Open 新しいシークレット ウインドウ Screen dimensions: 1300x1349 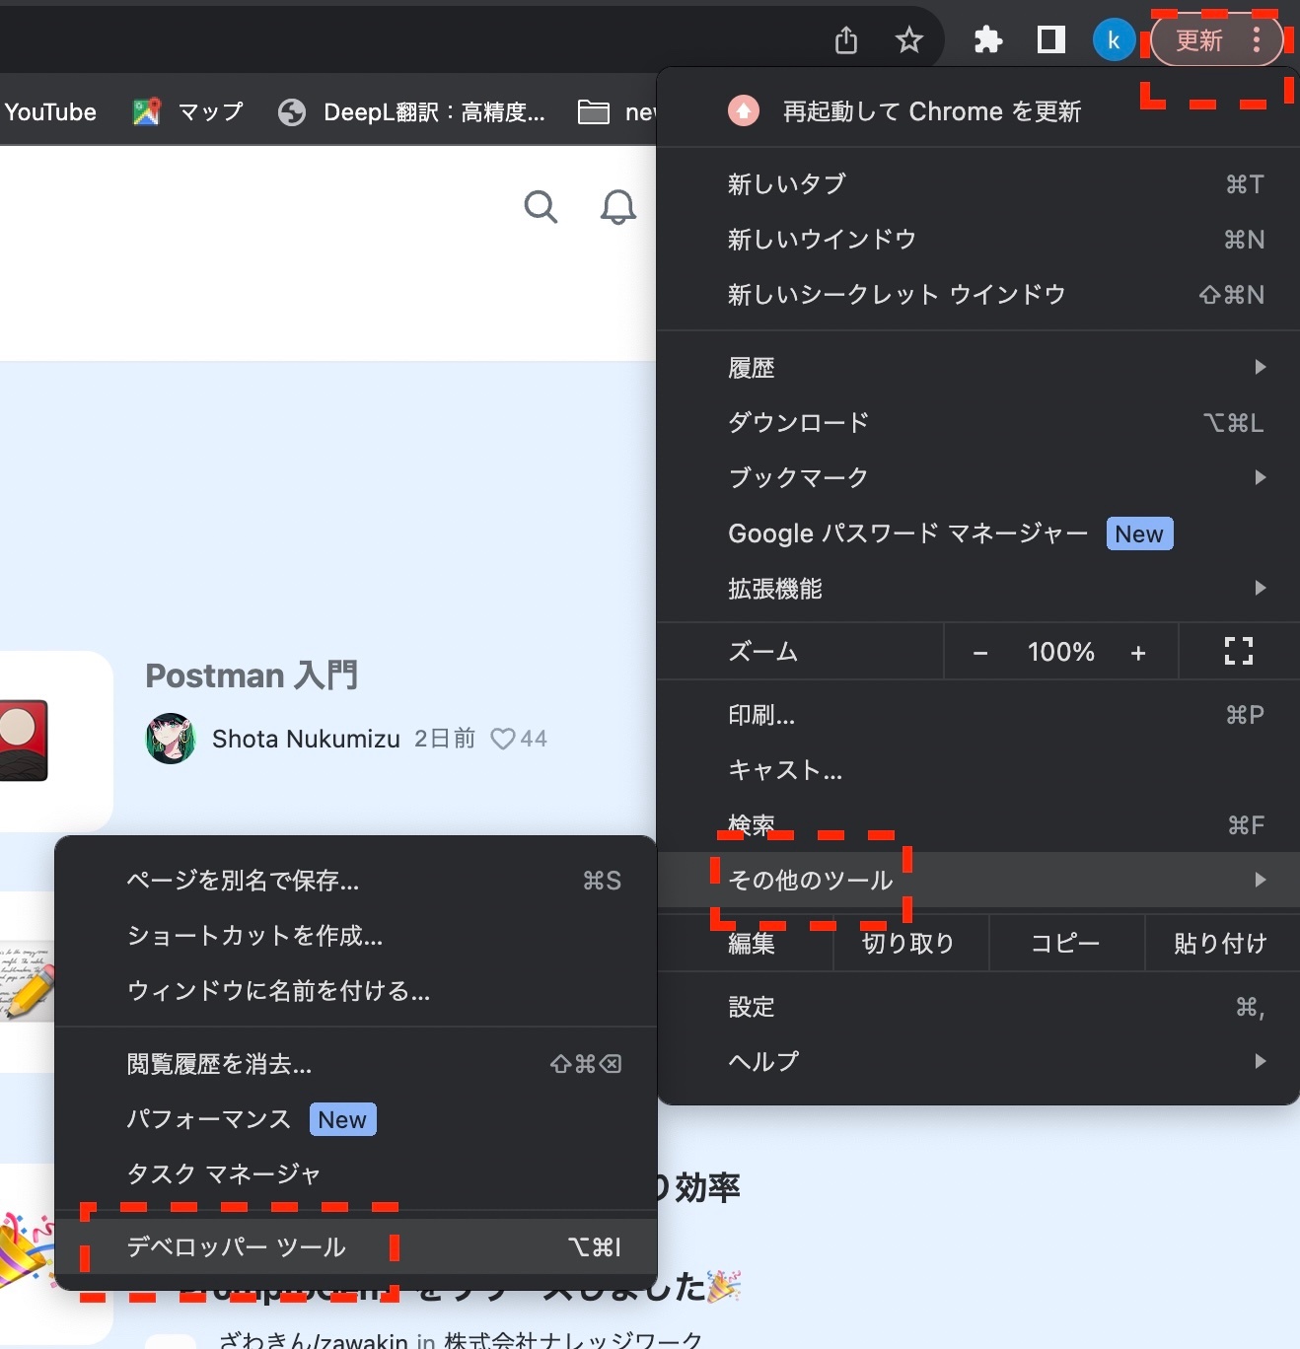click(x=977, y=294)
